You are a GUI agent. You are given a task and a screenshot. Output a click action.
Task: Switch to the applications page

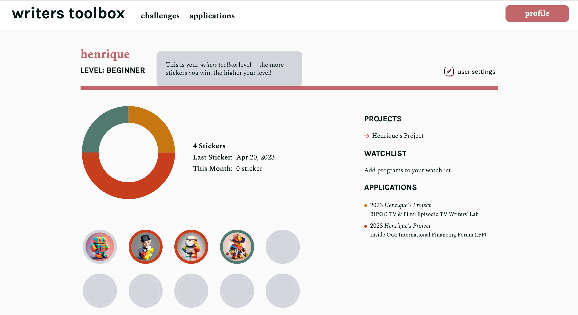coord(212,16)
